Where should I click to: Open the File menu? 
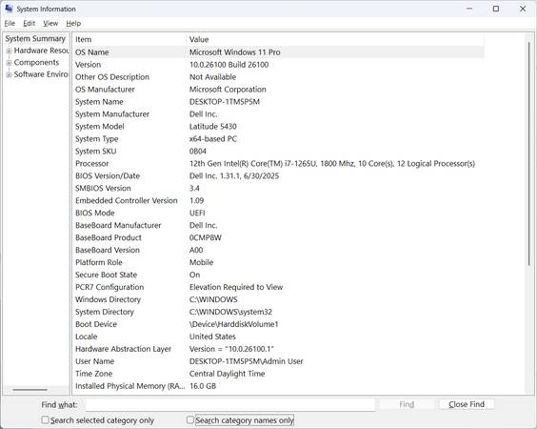coord(10,23)
